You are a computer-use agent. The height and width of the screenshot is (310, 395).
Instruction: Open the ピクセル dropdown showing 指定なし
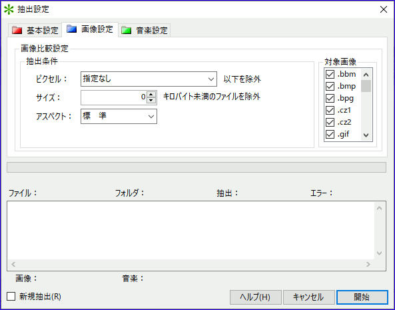[x=149, y=79]
